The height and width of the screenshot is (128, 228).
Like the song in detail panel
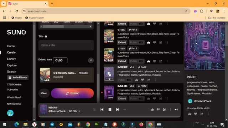[190, 114]
